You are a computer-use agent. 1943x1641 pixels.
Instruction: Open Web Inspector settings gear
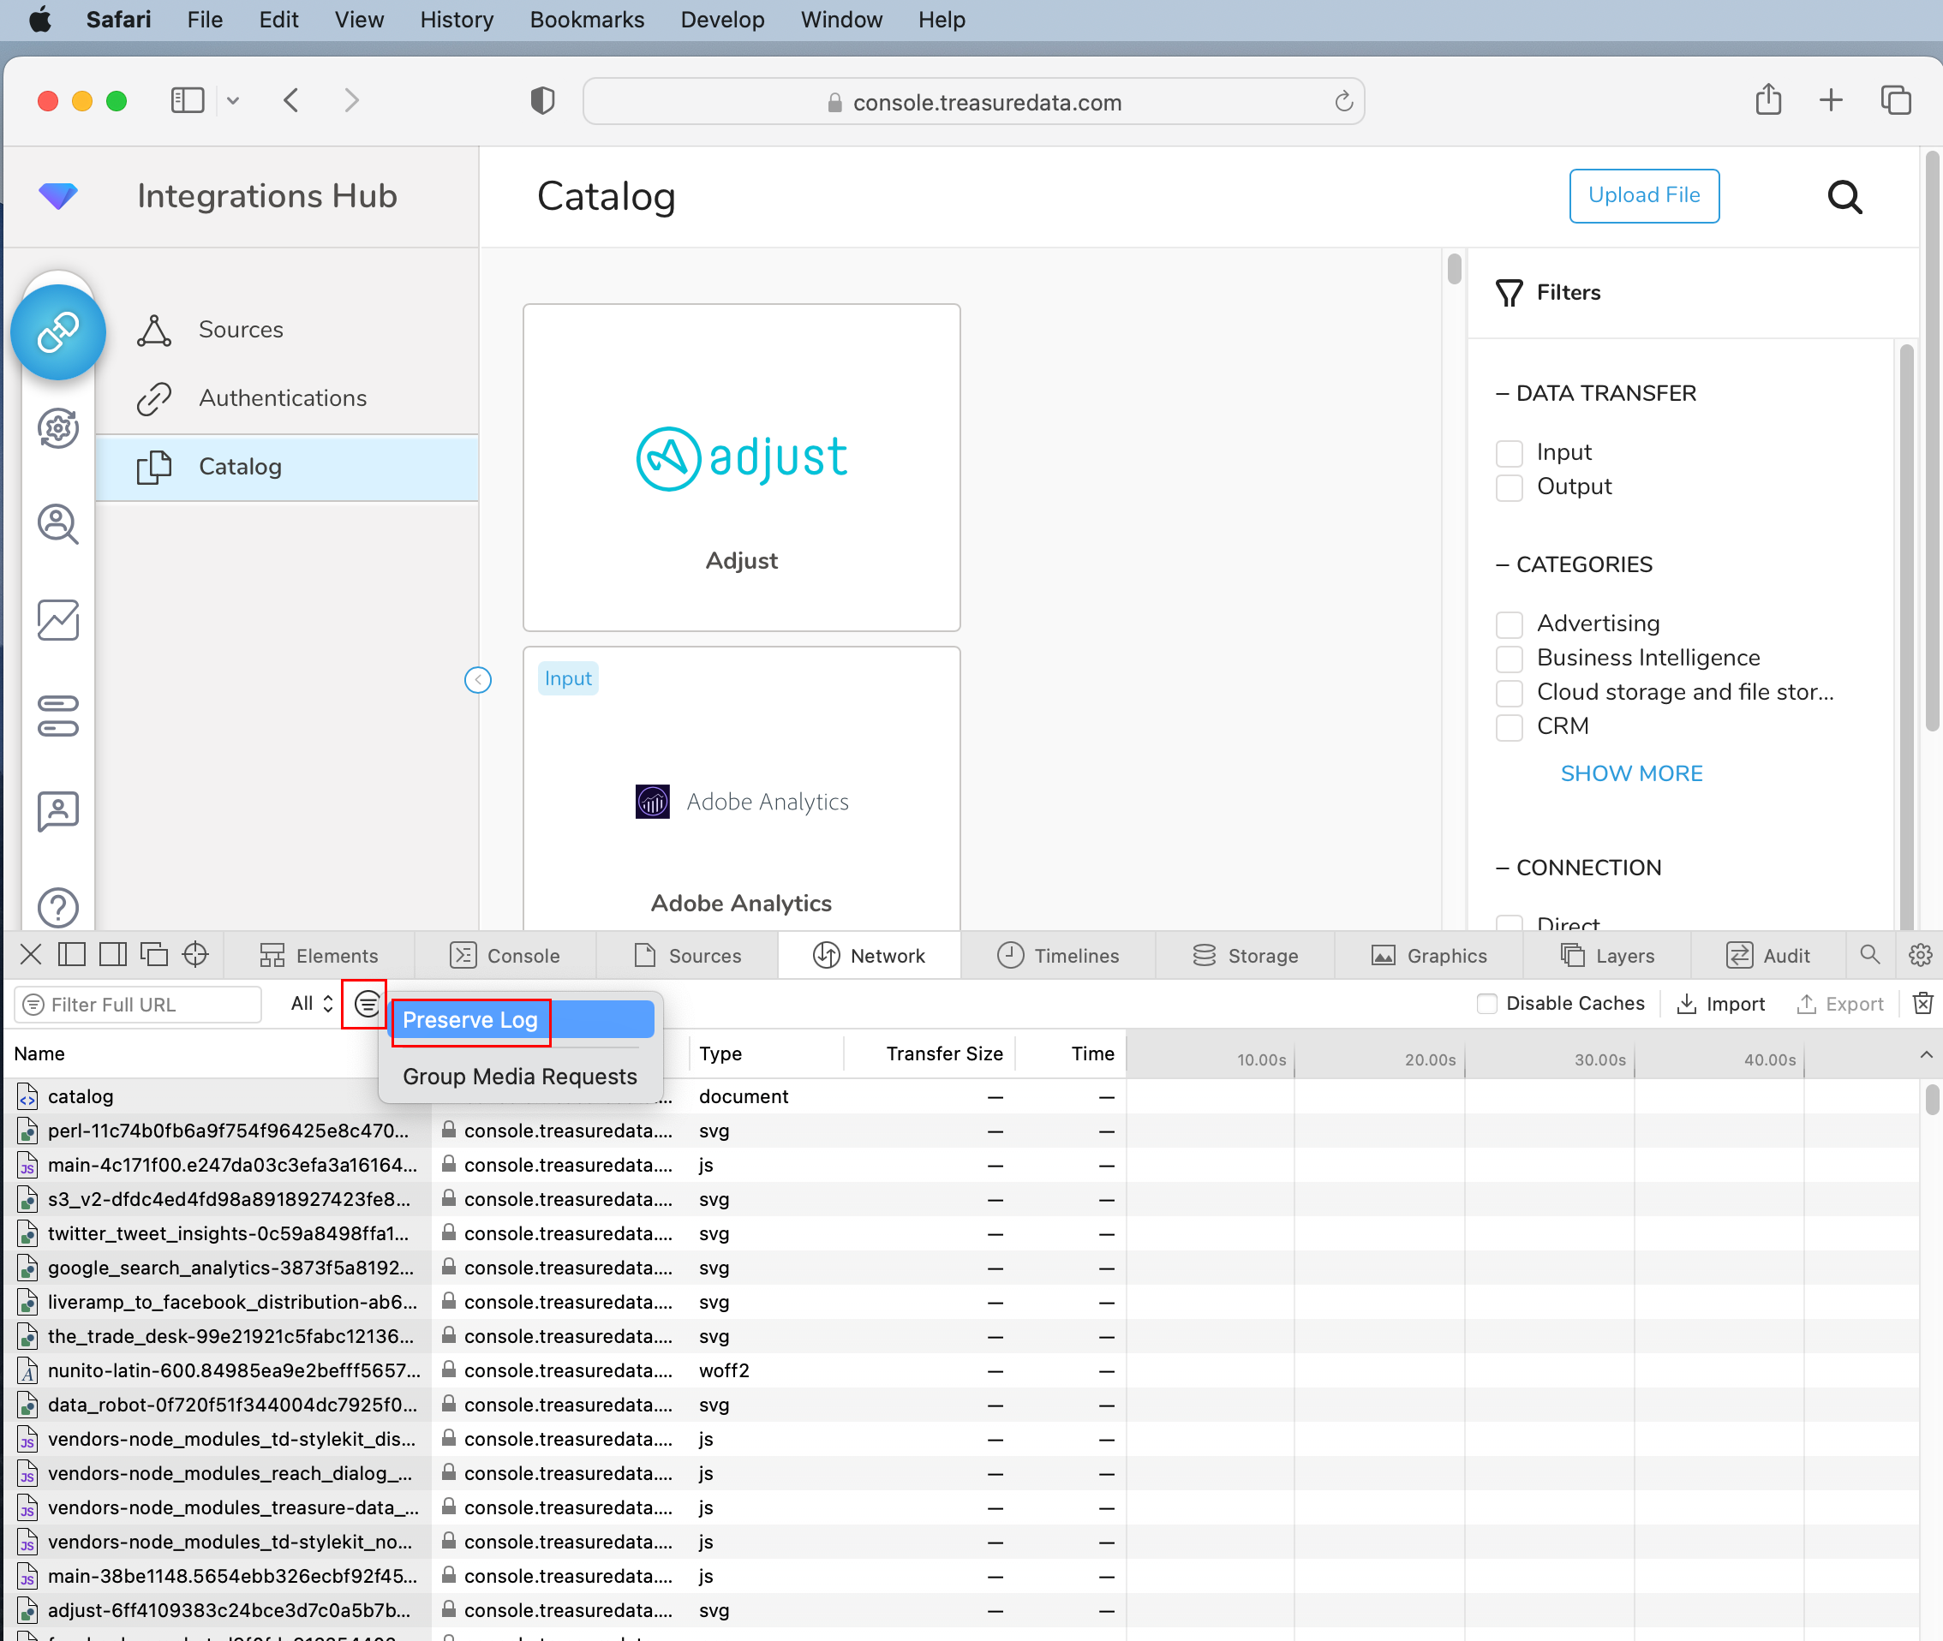(x=1920, y=954)
